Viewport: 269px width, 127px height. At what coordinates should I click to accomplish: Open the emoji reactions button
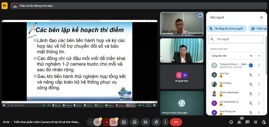click(134, 122)
